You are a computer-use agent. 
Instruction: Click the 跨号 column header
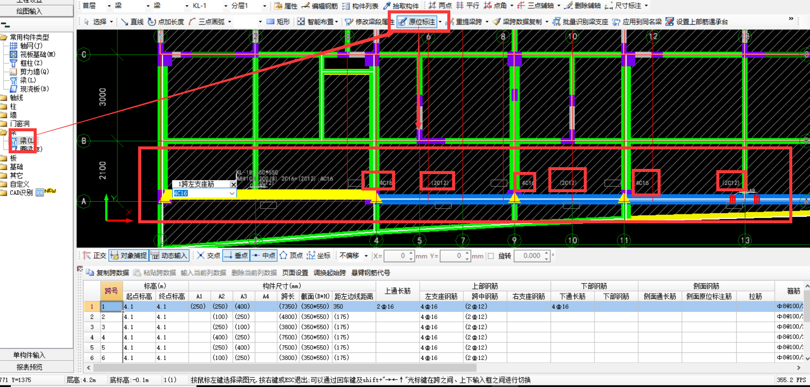click(x=111, y=291)
